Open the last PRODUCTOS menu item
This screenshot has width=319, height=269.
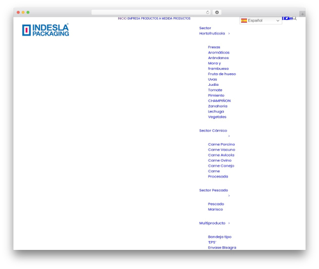(182, 18)
